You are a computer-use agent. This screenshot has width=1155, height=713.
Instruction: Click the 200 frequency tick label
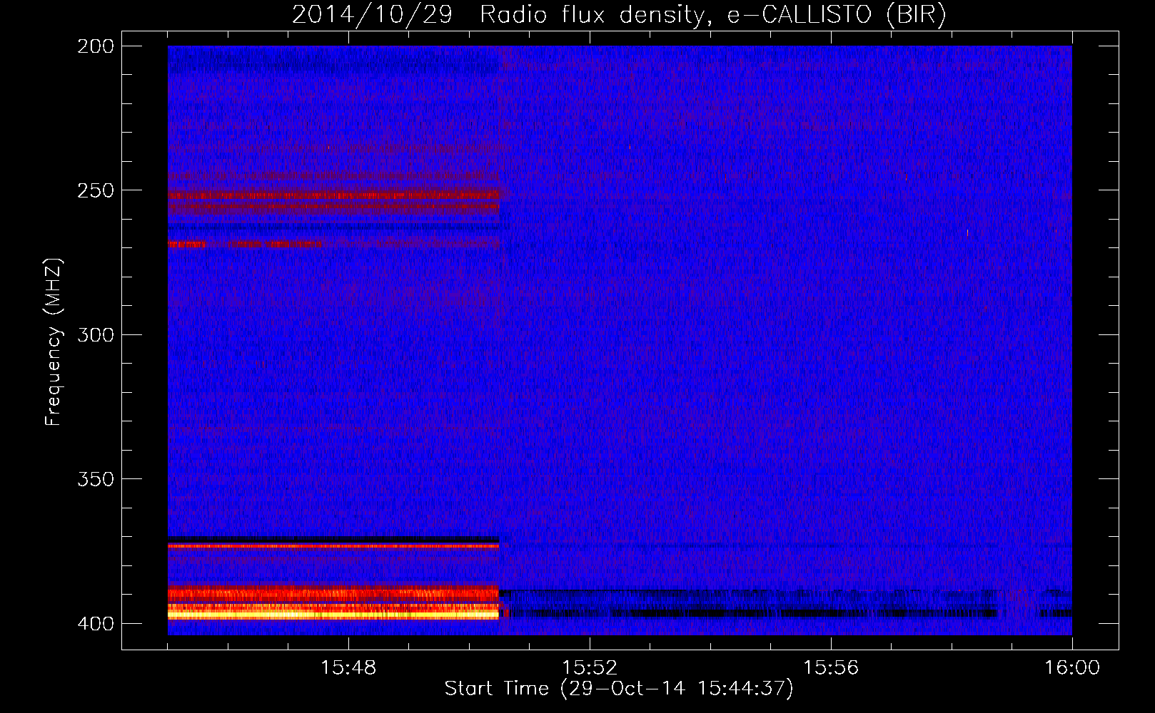[x=96, y=46]
